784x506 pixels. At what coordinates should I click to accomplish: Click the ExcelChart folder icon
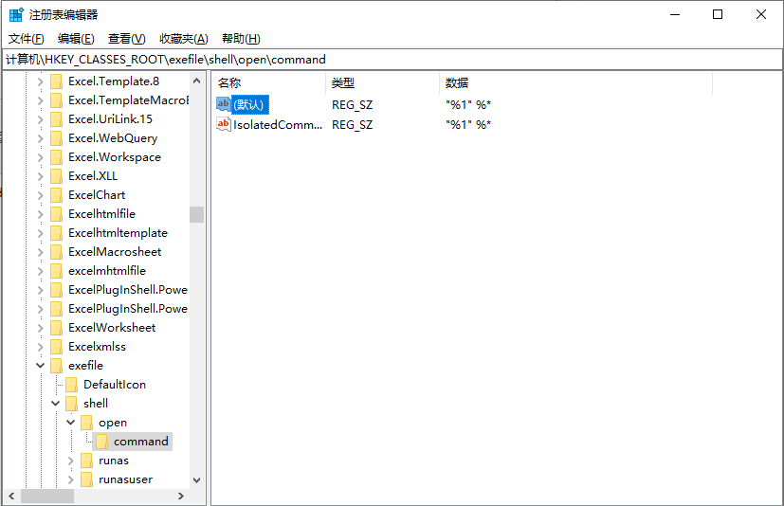(x=57, y=195)
